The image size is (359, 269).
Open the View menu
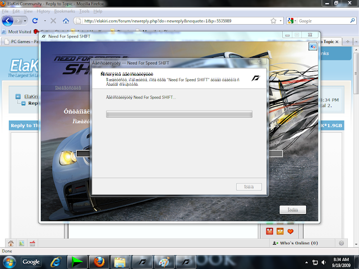pyautogui.click(x=28, y=11)
